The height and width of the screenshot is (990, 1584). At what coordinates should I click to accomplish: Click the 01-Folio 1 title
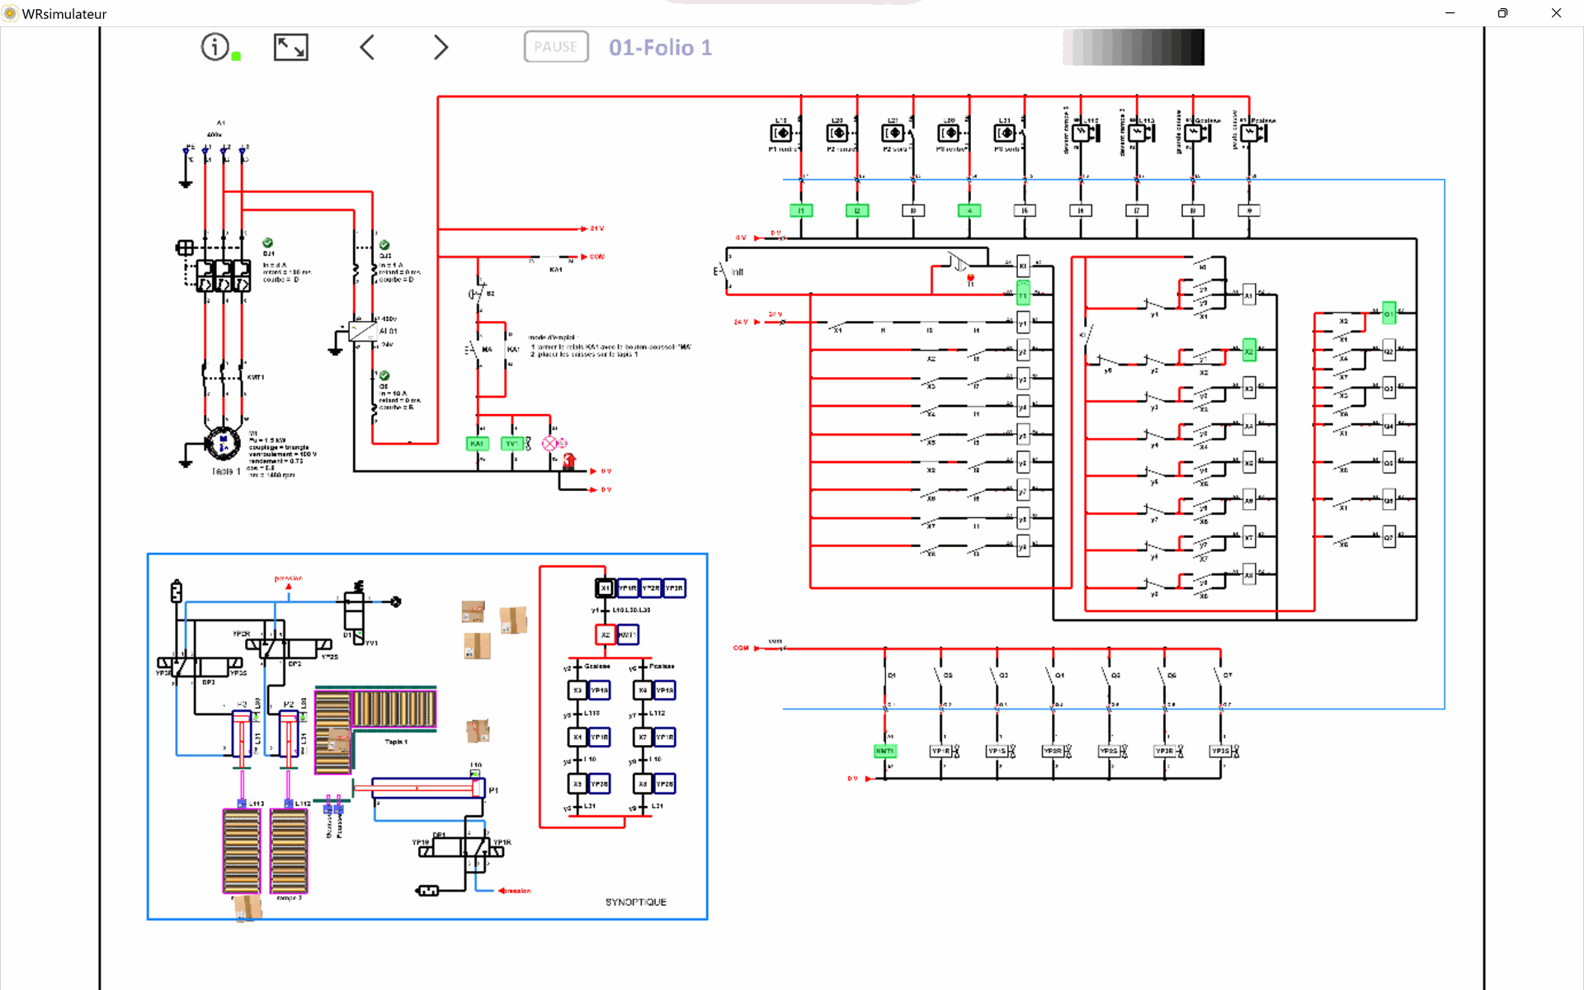pyautogui.click(x=660, y=48)
